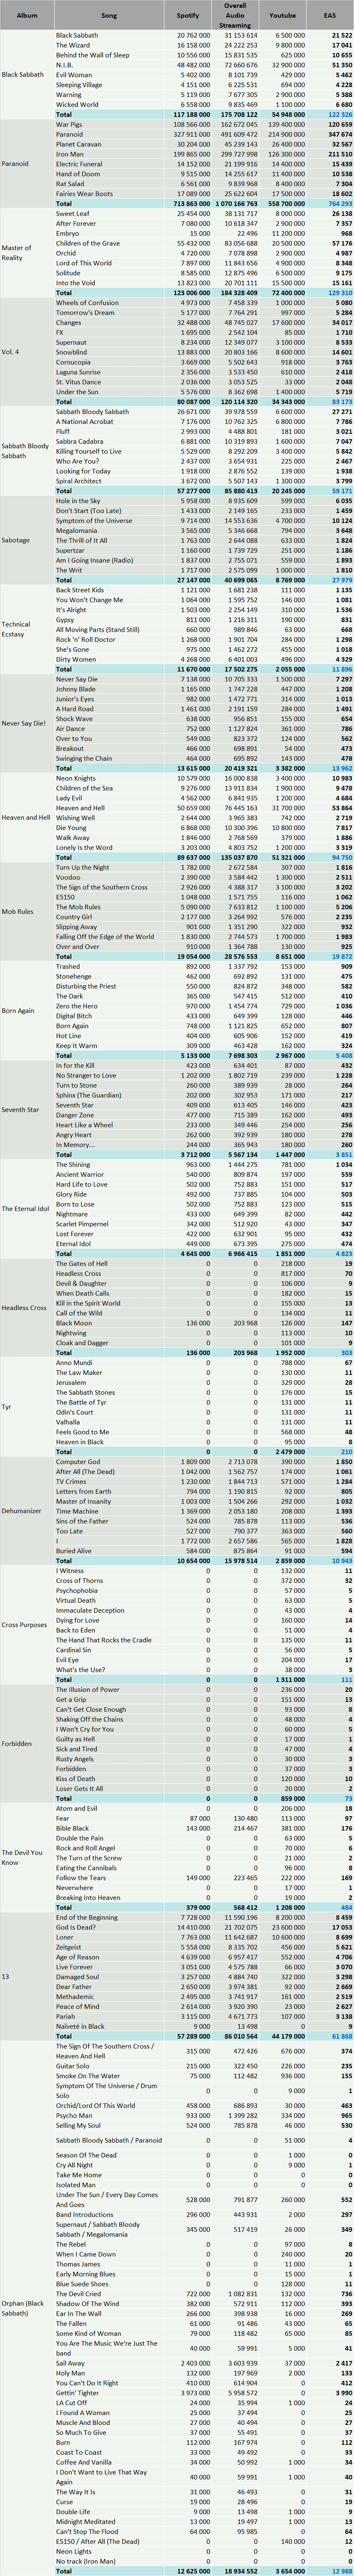Viewport: 354px width, 2576px height.
Task: Click the song N.I.B.
Action: point(65,65)
